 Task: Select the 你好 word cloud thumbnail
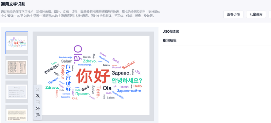(17, 43)
